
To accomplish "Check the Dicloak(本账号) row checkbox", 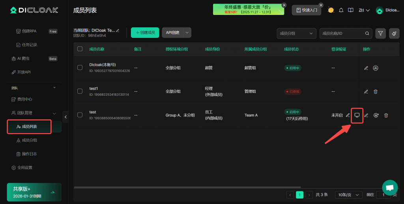I will pos(80,68).
